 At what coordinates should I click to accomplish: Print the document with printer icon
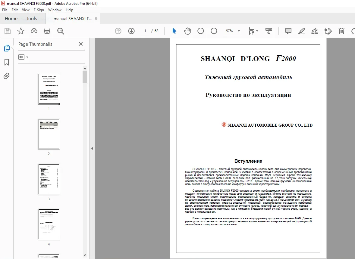click(47, 31)
